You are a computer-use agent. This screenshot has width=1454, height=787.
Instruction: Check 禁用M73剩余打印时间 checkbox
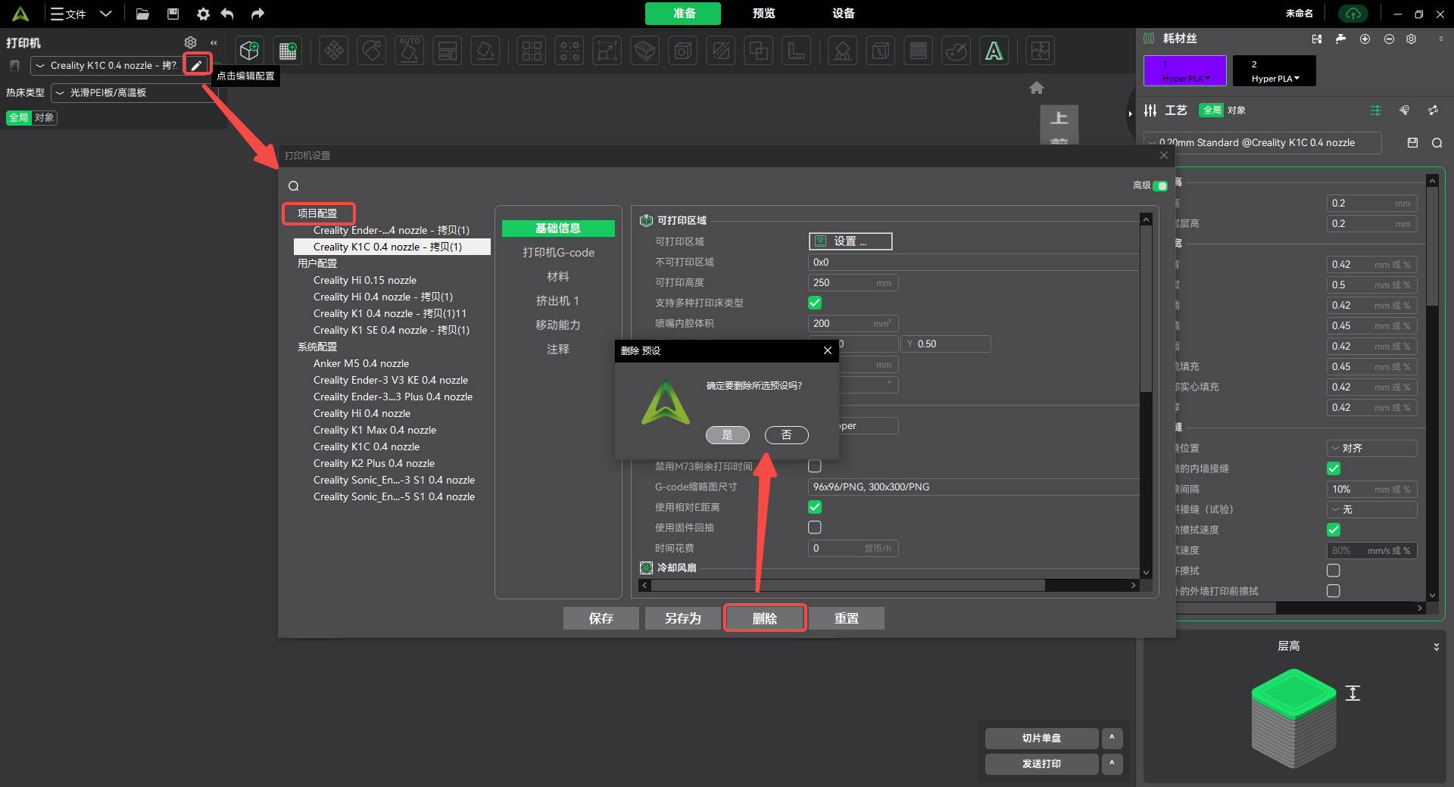pyautogui.click(x=815, y=466)
